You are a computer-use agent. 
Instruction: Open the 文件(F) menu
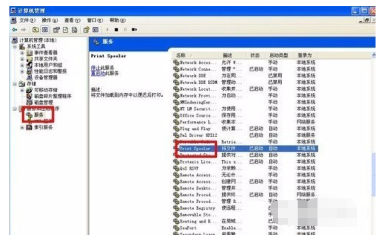[x=23, y=20]
